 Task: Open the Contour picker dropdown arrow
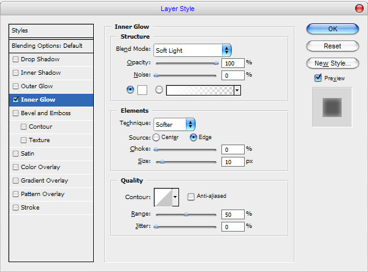coord(175,197)
